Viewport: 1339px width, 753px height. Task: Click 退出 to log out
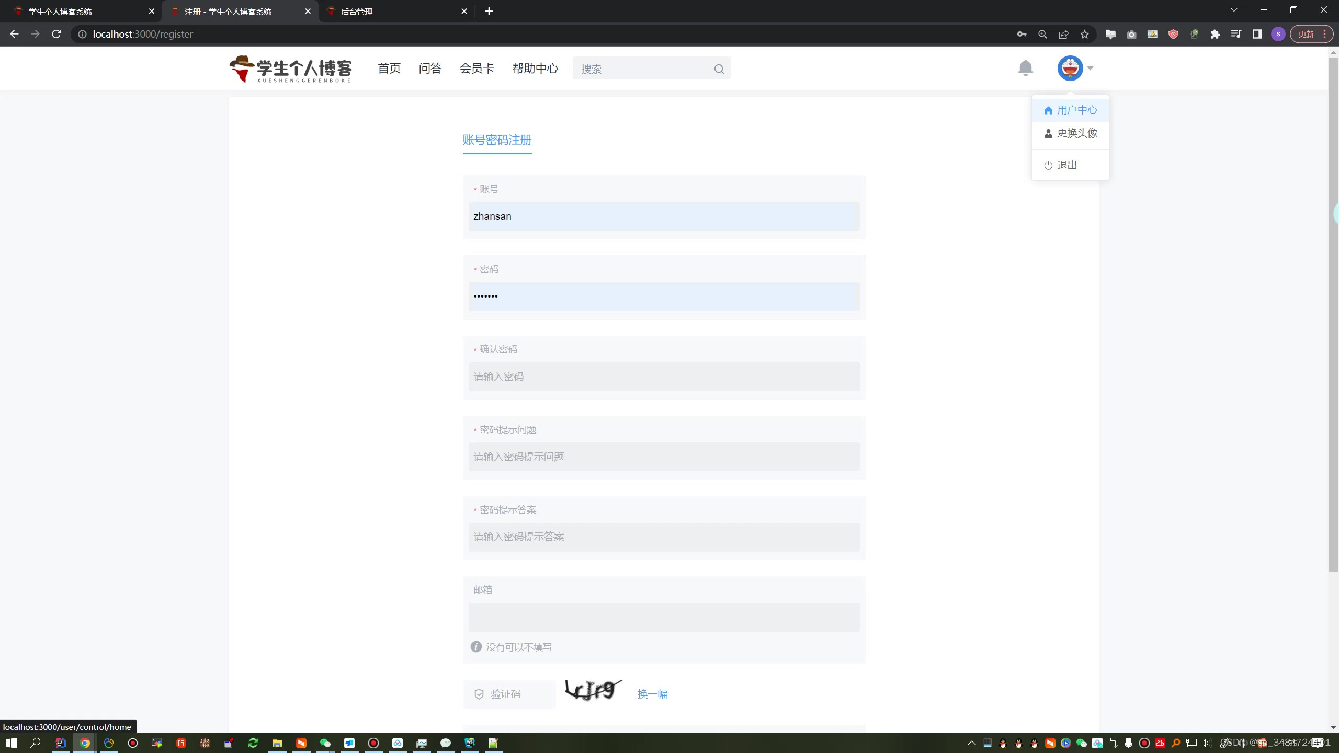pyautogui.click(x=1062, y=165)
